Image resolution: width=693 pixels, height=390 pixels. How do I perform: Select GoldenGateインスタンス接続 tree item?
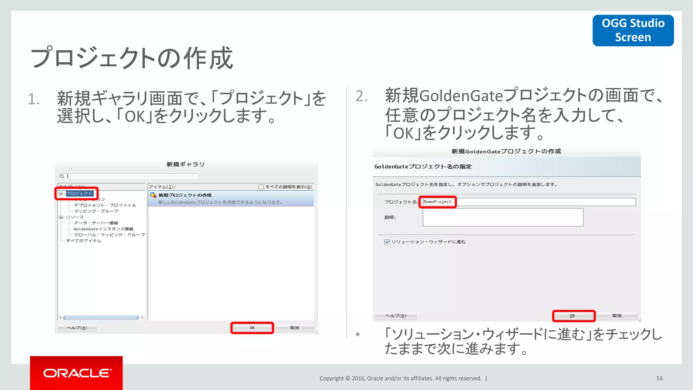coord(104,229)
